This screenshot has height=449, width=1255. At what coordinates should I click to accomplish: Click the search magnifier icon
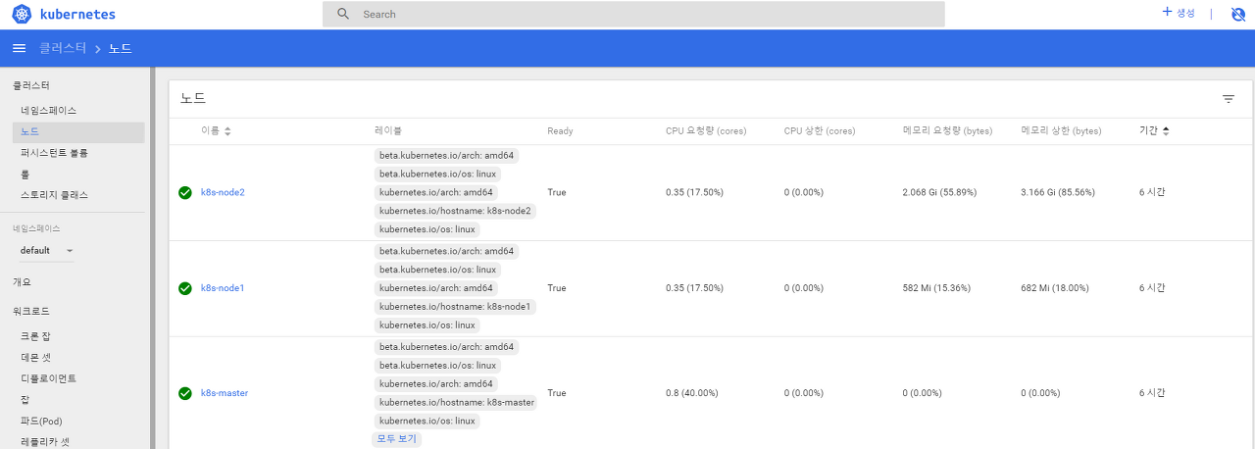(342, 14)
